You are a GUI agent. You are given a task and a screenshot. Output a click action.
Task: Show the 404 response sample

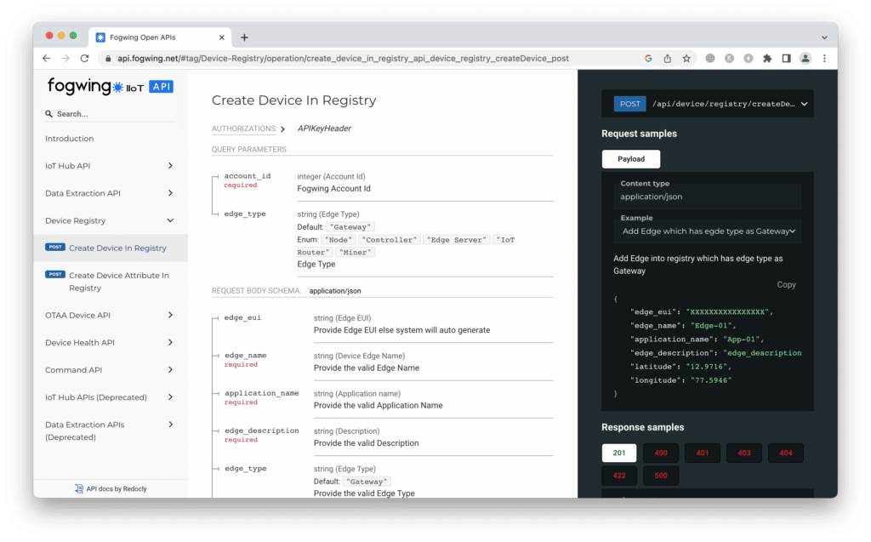[x=785, y=453]
